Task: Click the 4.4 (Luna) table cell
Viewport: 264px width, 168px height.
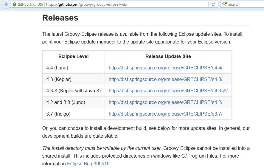Action: 57,68
